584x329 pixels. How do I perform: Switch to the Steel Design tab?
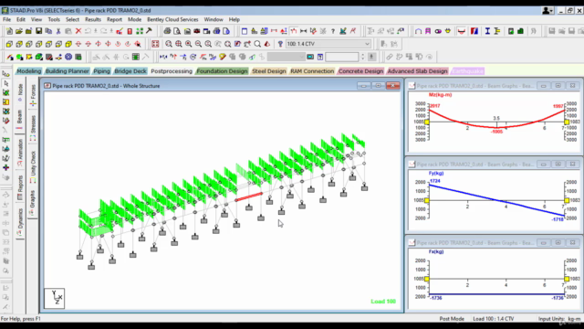pyautogui.click(x=269, y=71)
